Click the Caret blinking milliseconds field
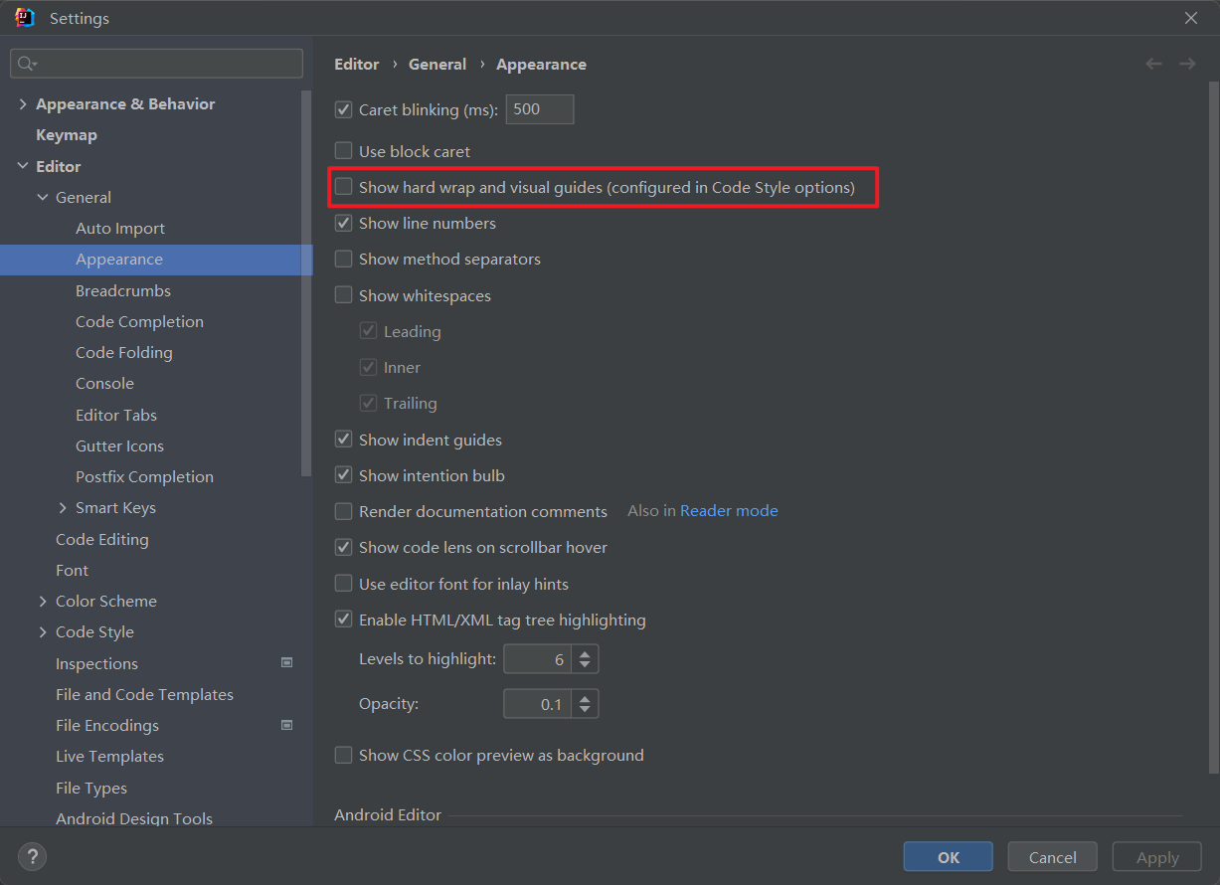The image size is (1220, 885). click(x=539, y=109)
